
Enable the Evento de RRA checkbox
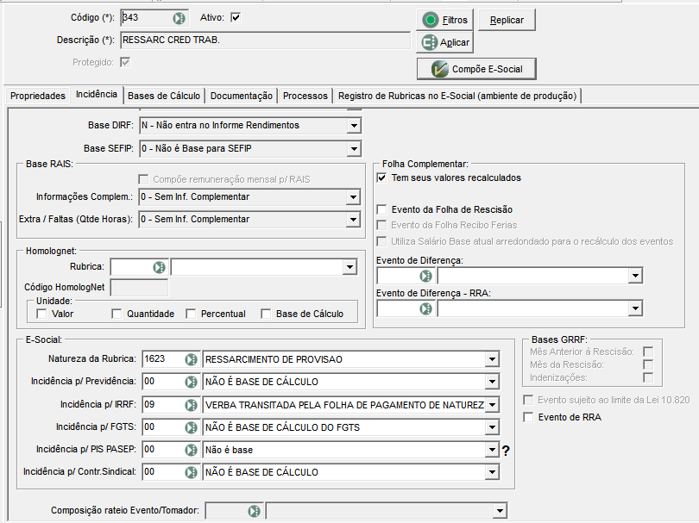point(528,418)
